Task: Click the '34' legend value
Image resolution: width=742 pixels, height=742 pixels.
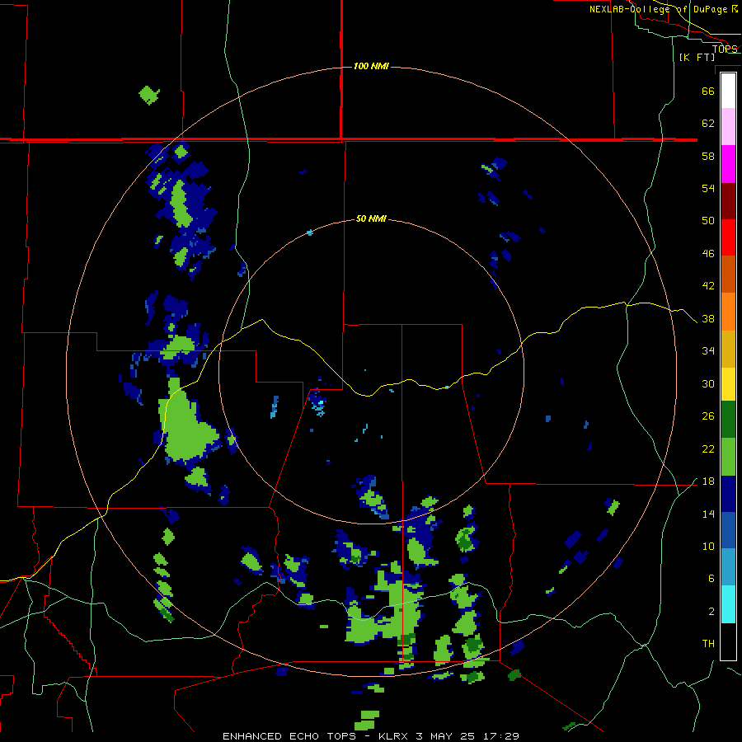Action: (708, 351)
